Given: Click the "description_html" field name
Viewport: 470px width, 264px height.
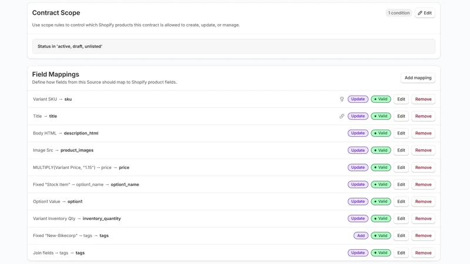Looking at the screenshot, I should pos(81,133).
